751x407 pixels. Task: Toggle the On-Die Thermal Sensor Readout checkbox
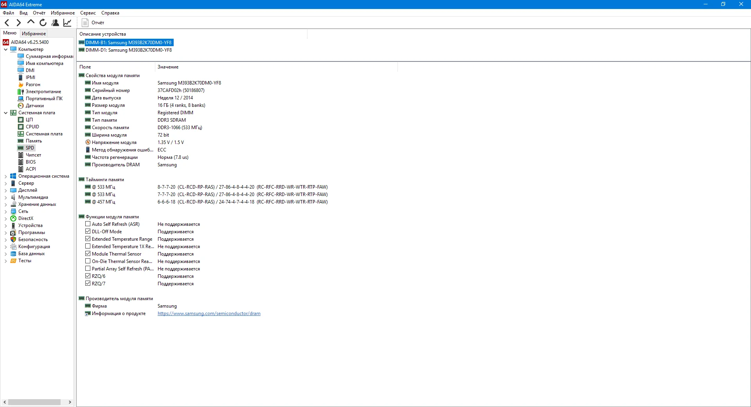(88, 261)
